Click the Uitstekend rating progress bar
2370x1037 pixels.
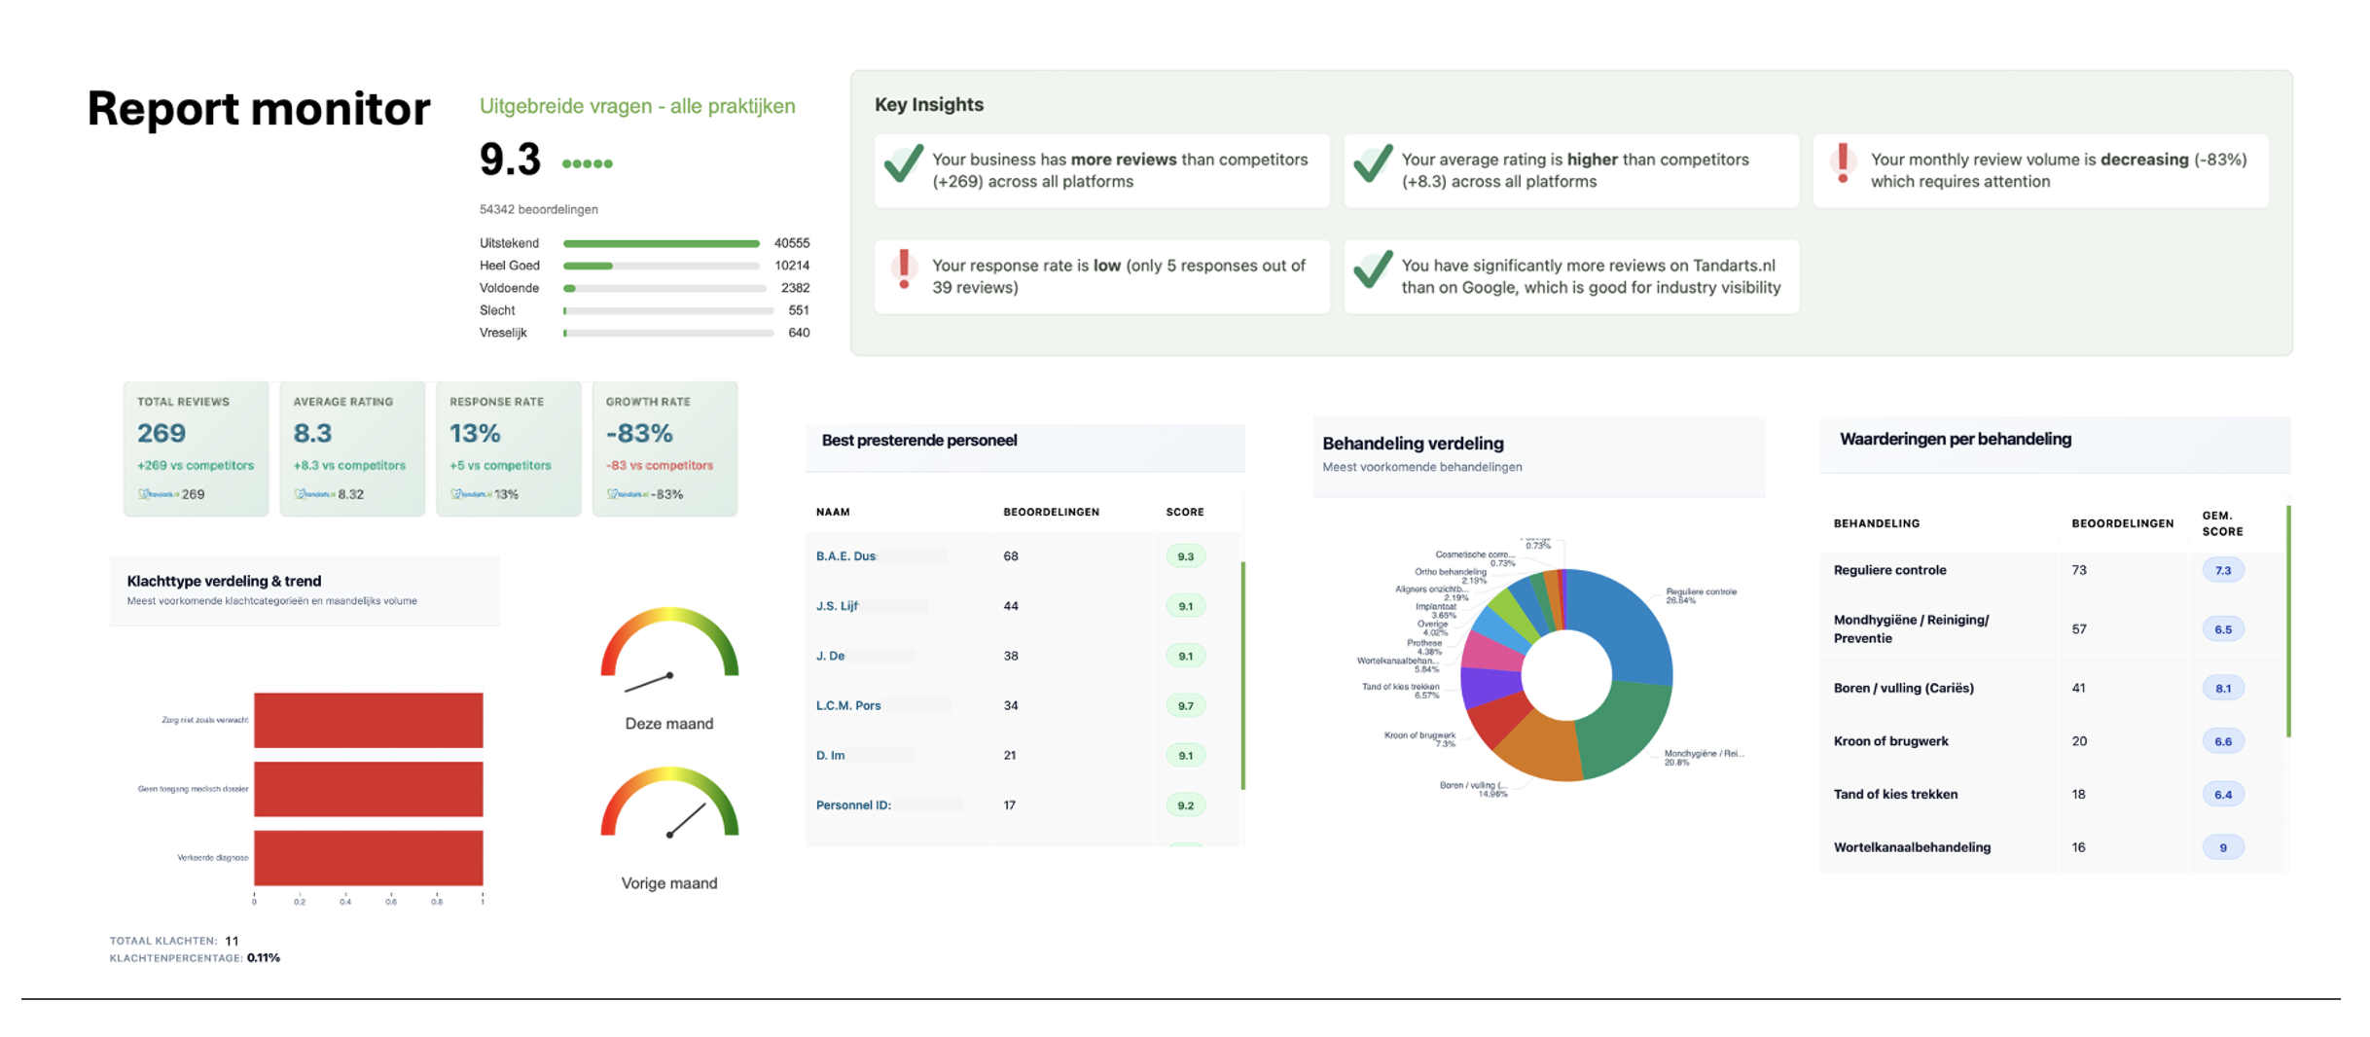pos(662,243)
